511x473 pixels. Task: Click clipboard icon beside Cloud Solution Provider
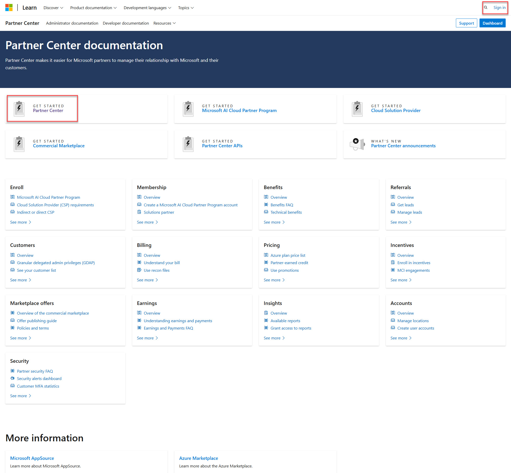357,109
